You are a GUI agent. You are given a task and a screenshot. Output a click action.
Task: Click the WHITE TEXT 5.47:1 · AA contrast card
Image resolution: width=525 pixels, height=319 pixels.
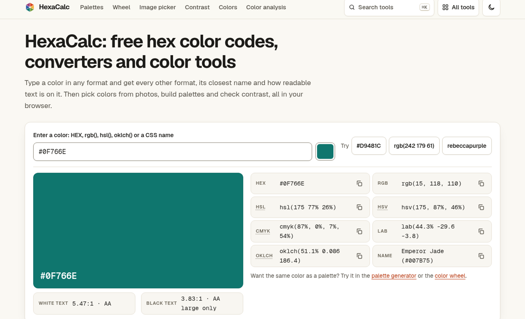[x=84, y=303]
